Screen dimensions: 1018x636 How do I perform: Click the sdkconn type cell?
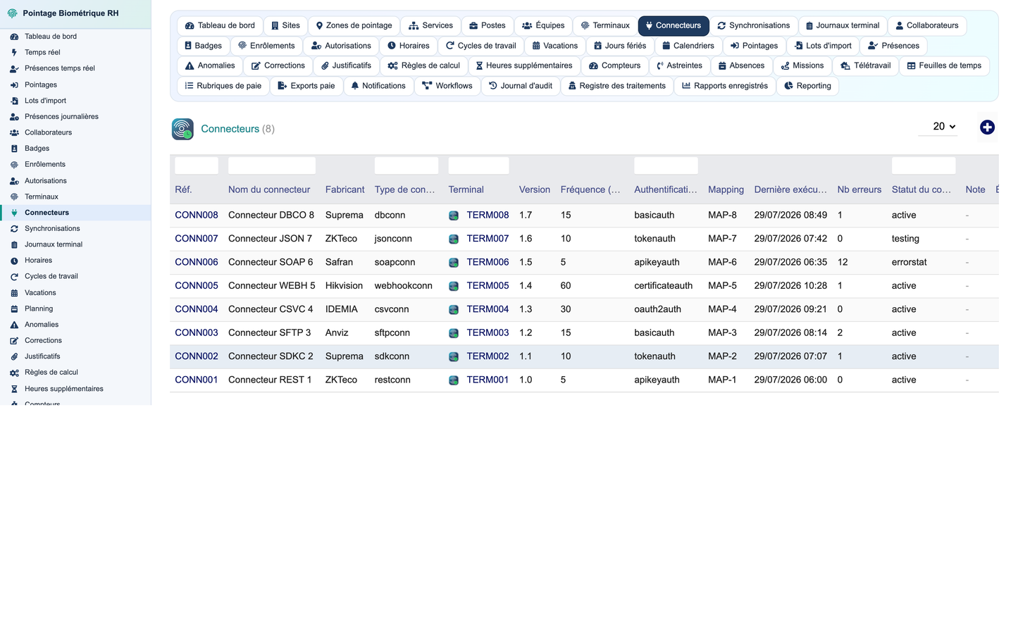coord(392,356)
